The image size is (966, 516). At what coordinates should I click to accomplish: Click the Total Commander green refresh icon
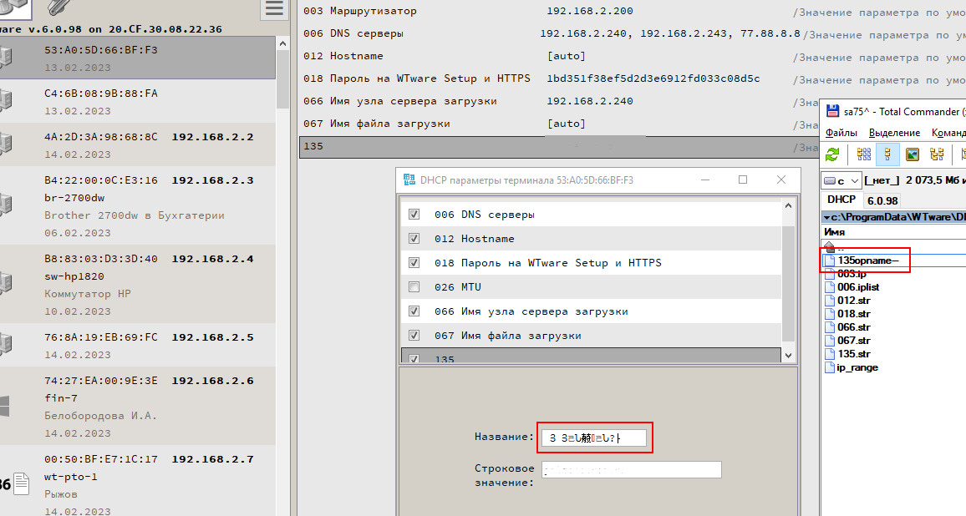832,154
